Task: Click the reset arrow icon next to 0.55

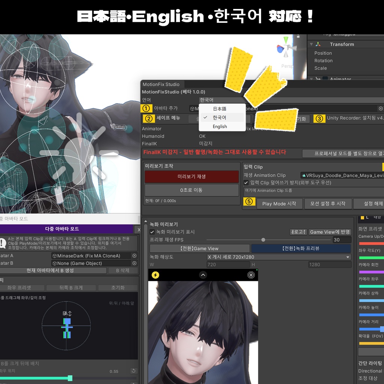Action: [133, 371]
